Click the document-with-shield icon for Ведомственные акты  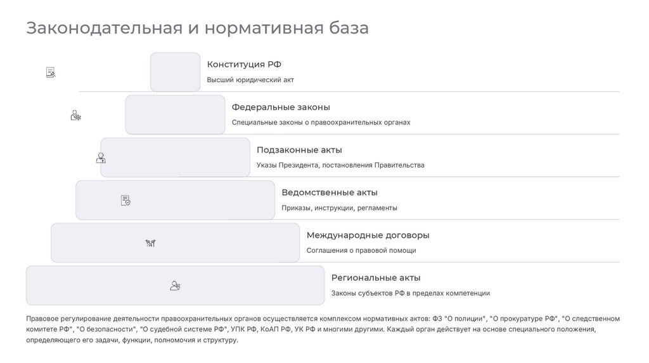tap(125, 200)
